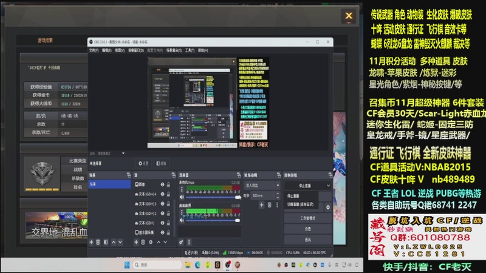
Task: Move scene down with arrow icon
Action: click(x=120, y=242)
